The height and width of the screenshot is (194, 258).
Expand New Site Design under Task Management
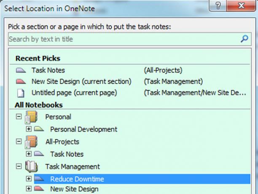29,189
